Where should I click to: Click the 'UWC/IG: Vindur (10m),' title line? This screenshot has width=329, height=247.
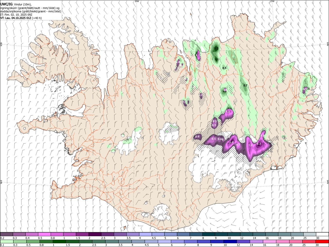(16, 4)
